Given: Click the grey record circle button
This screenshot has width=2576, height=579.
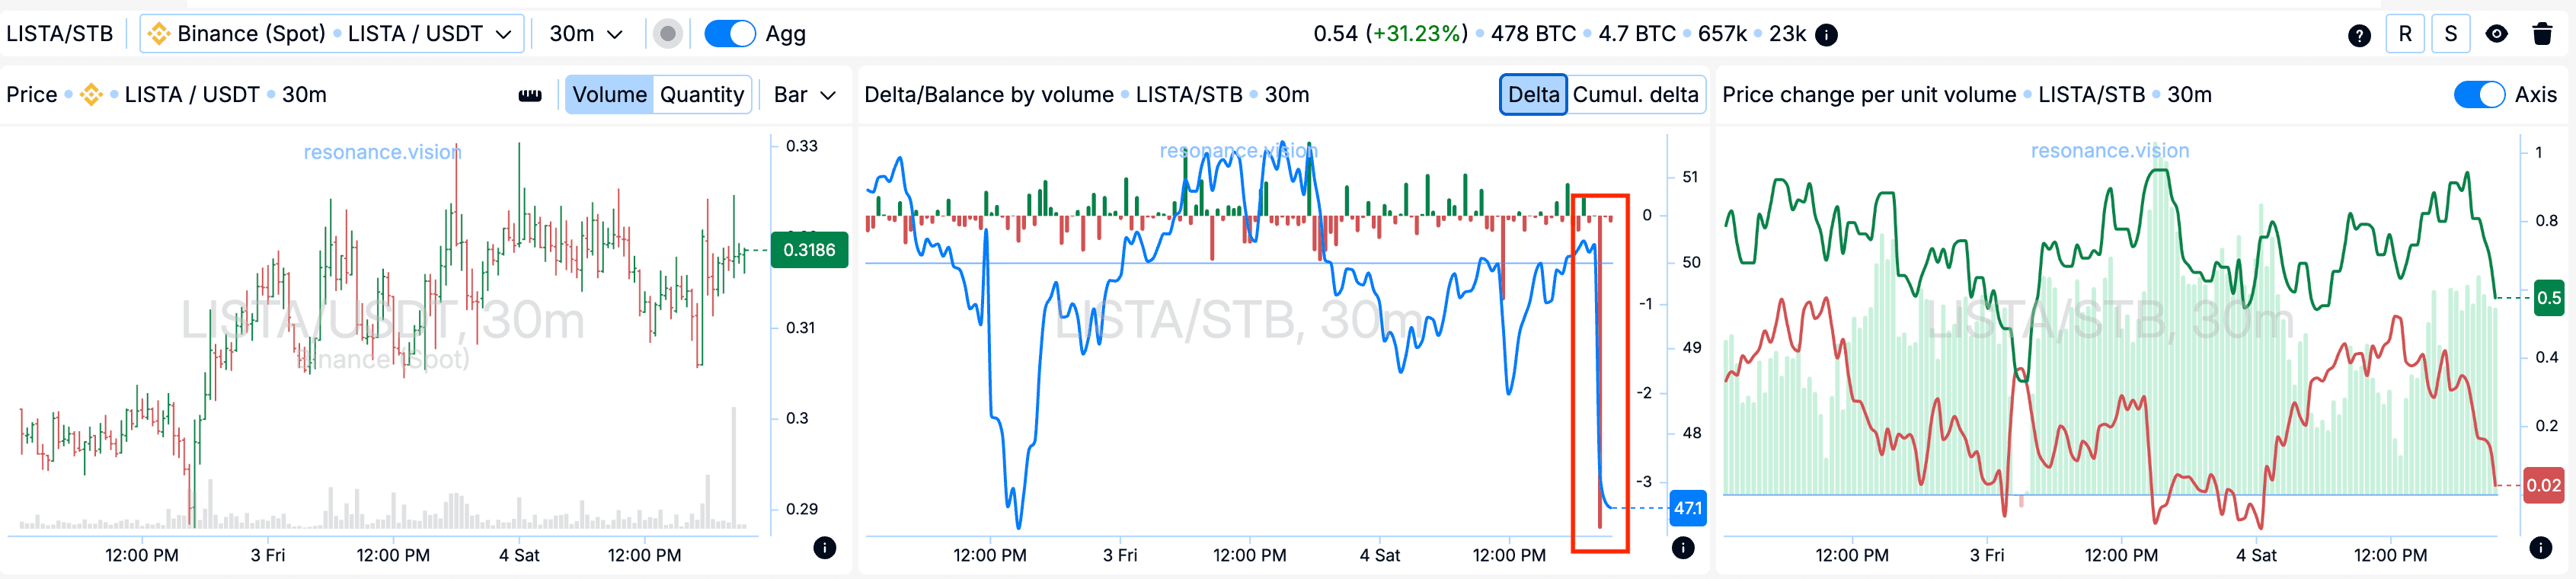Looking at the screenshot, I should tap(668, 34).
